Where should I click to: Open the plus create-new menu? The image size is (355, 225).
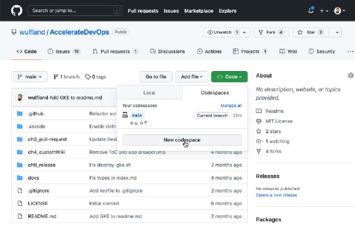pos(324,11)
